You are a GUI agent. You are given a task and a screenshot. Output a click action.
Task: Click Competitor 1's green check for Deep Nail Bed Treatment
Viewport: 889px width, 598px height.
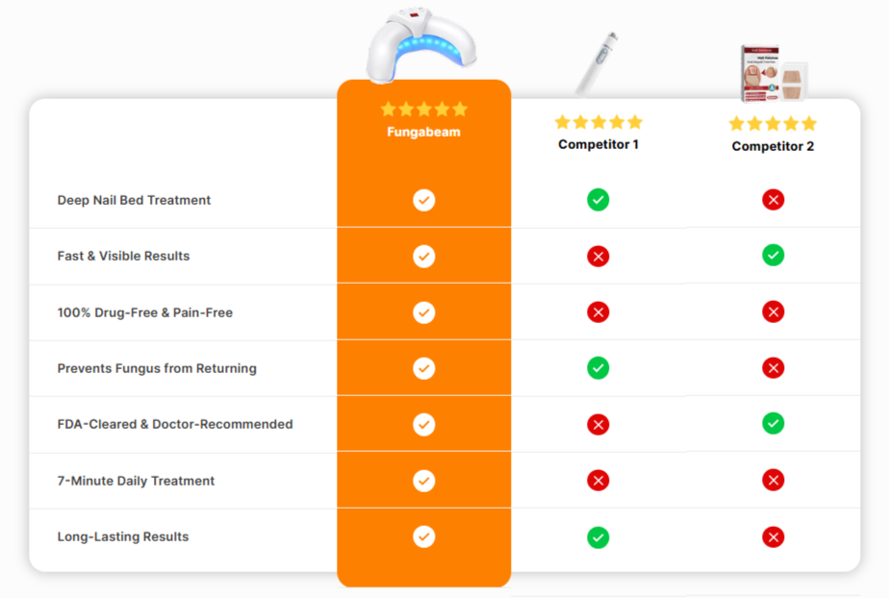click(598, 200)
